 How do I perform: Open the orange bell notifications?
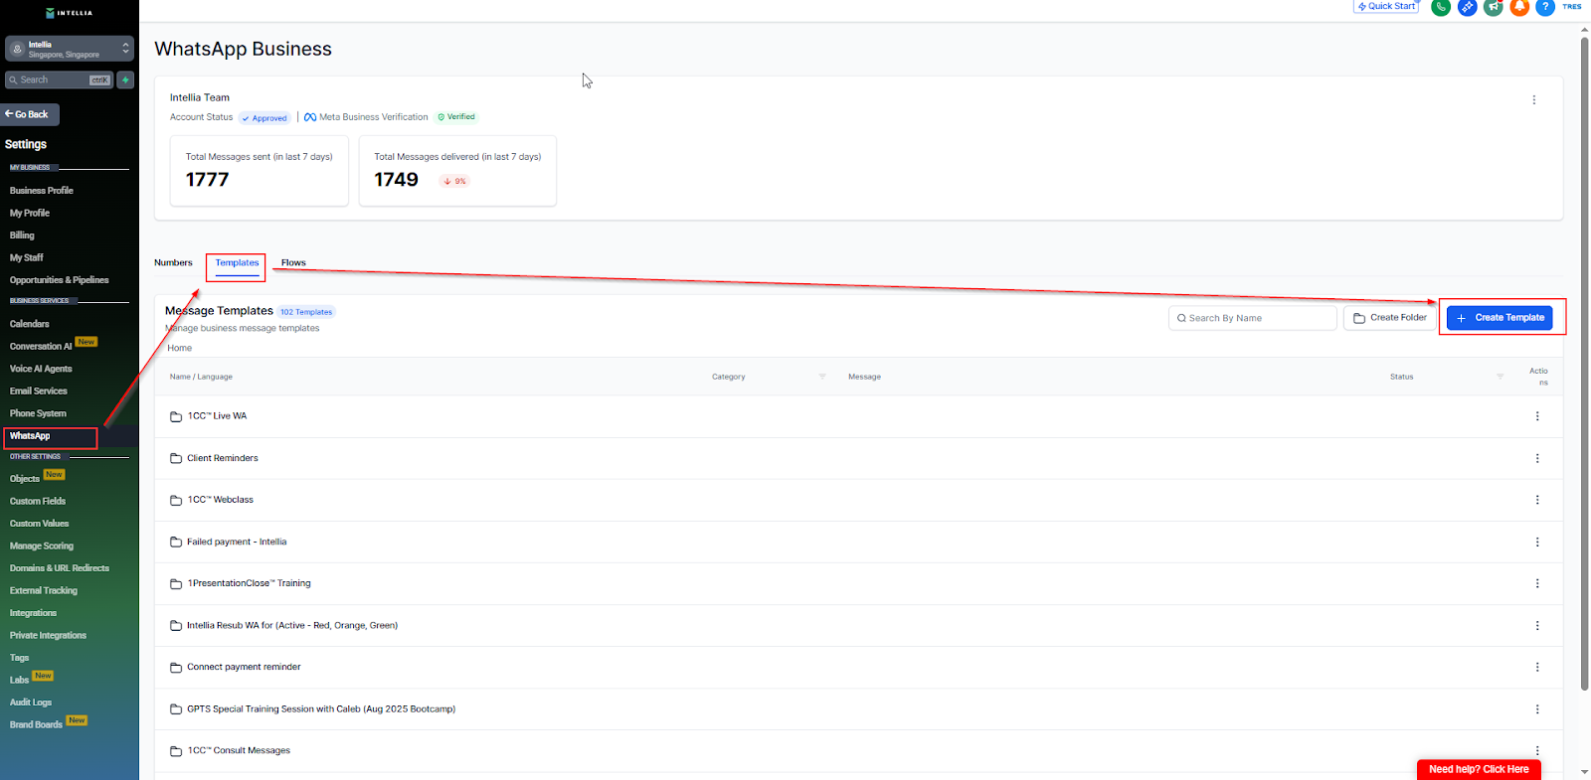coord(1519,7)
